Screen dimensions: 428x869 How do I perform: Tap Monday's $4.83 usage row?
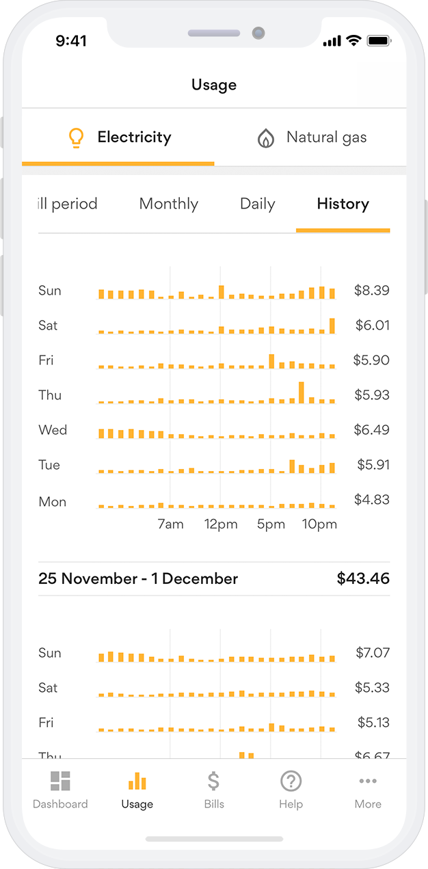[x=214, y=502]
